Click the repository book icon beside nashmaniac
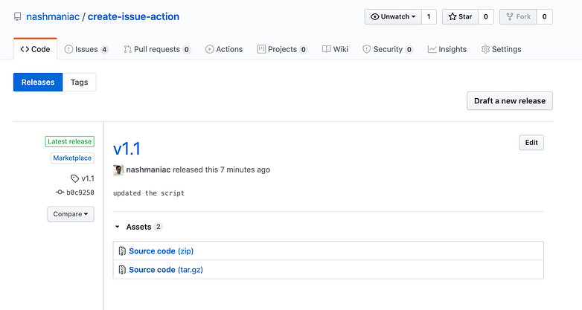 coord(17,16)
